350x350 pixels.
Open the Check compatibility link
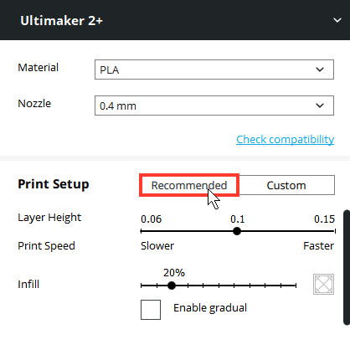tap(286, 139)
